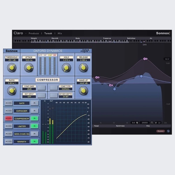Image resolution: width=175 pixels, height=175 pixels.
Task: Click the Attack value field 18.6 ms
Action: [29, 60]
